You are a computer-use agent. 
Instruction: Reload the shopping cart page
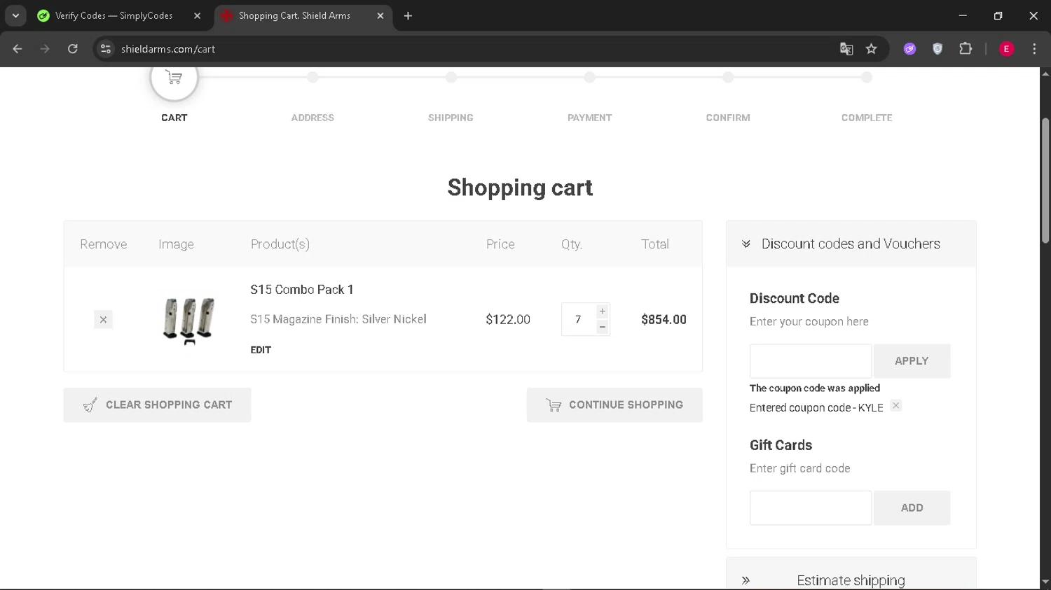[73, 49]
